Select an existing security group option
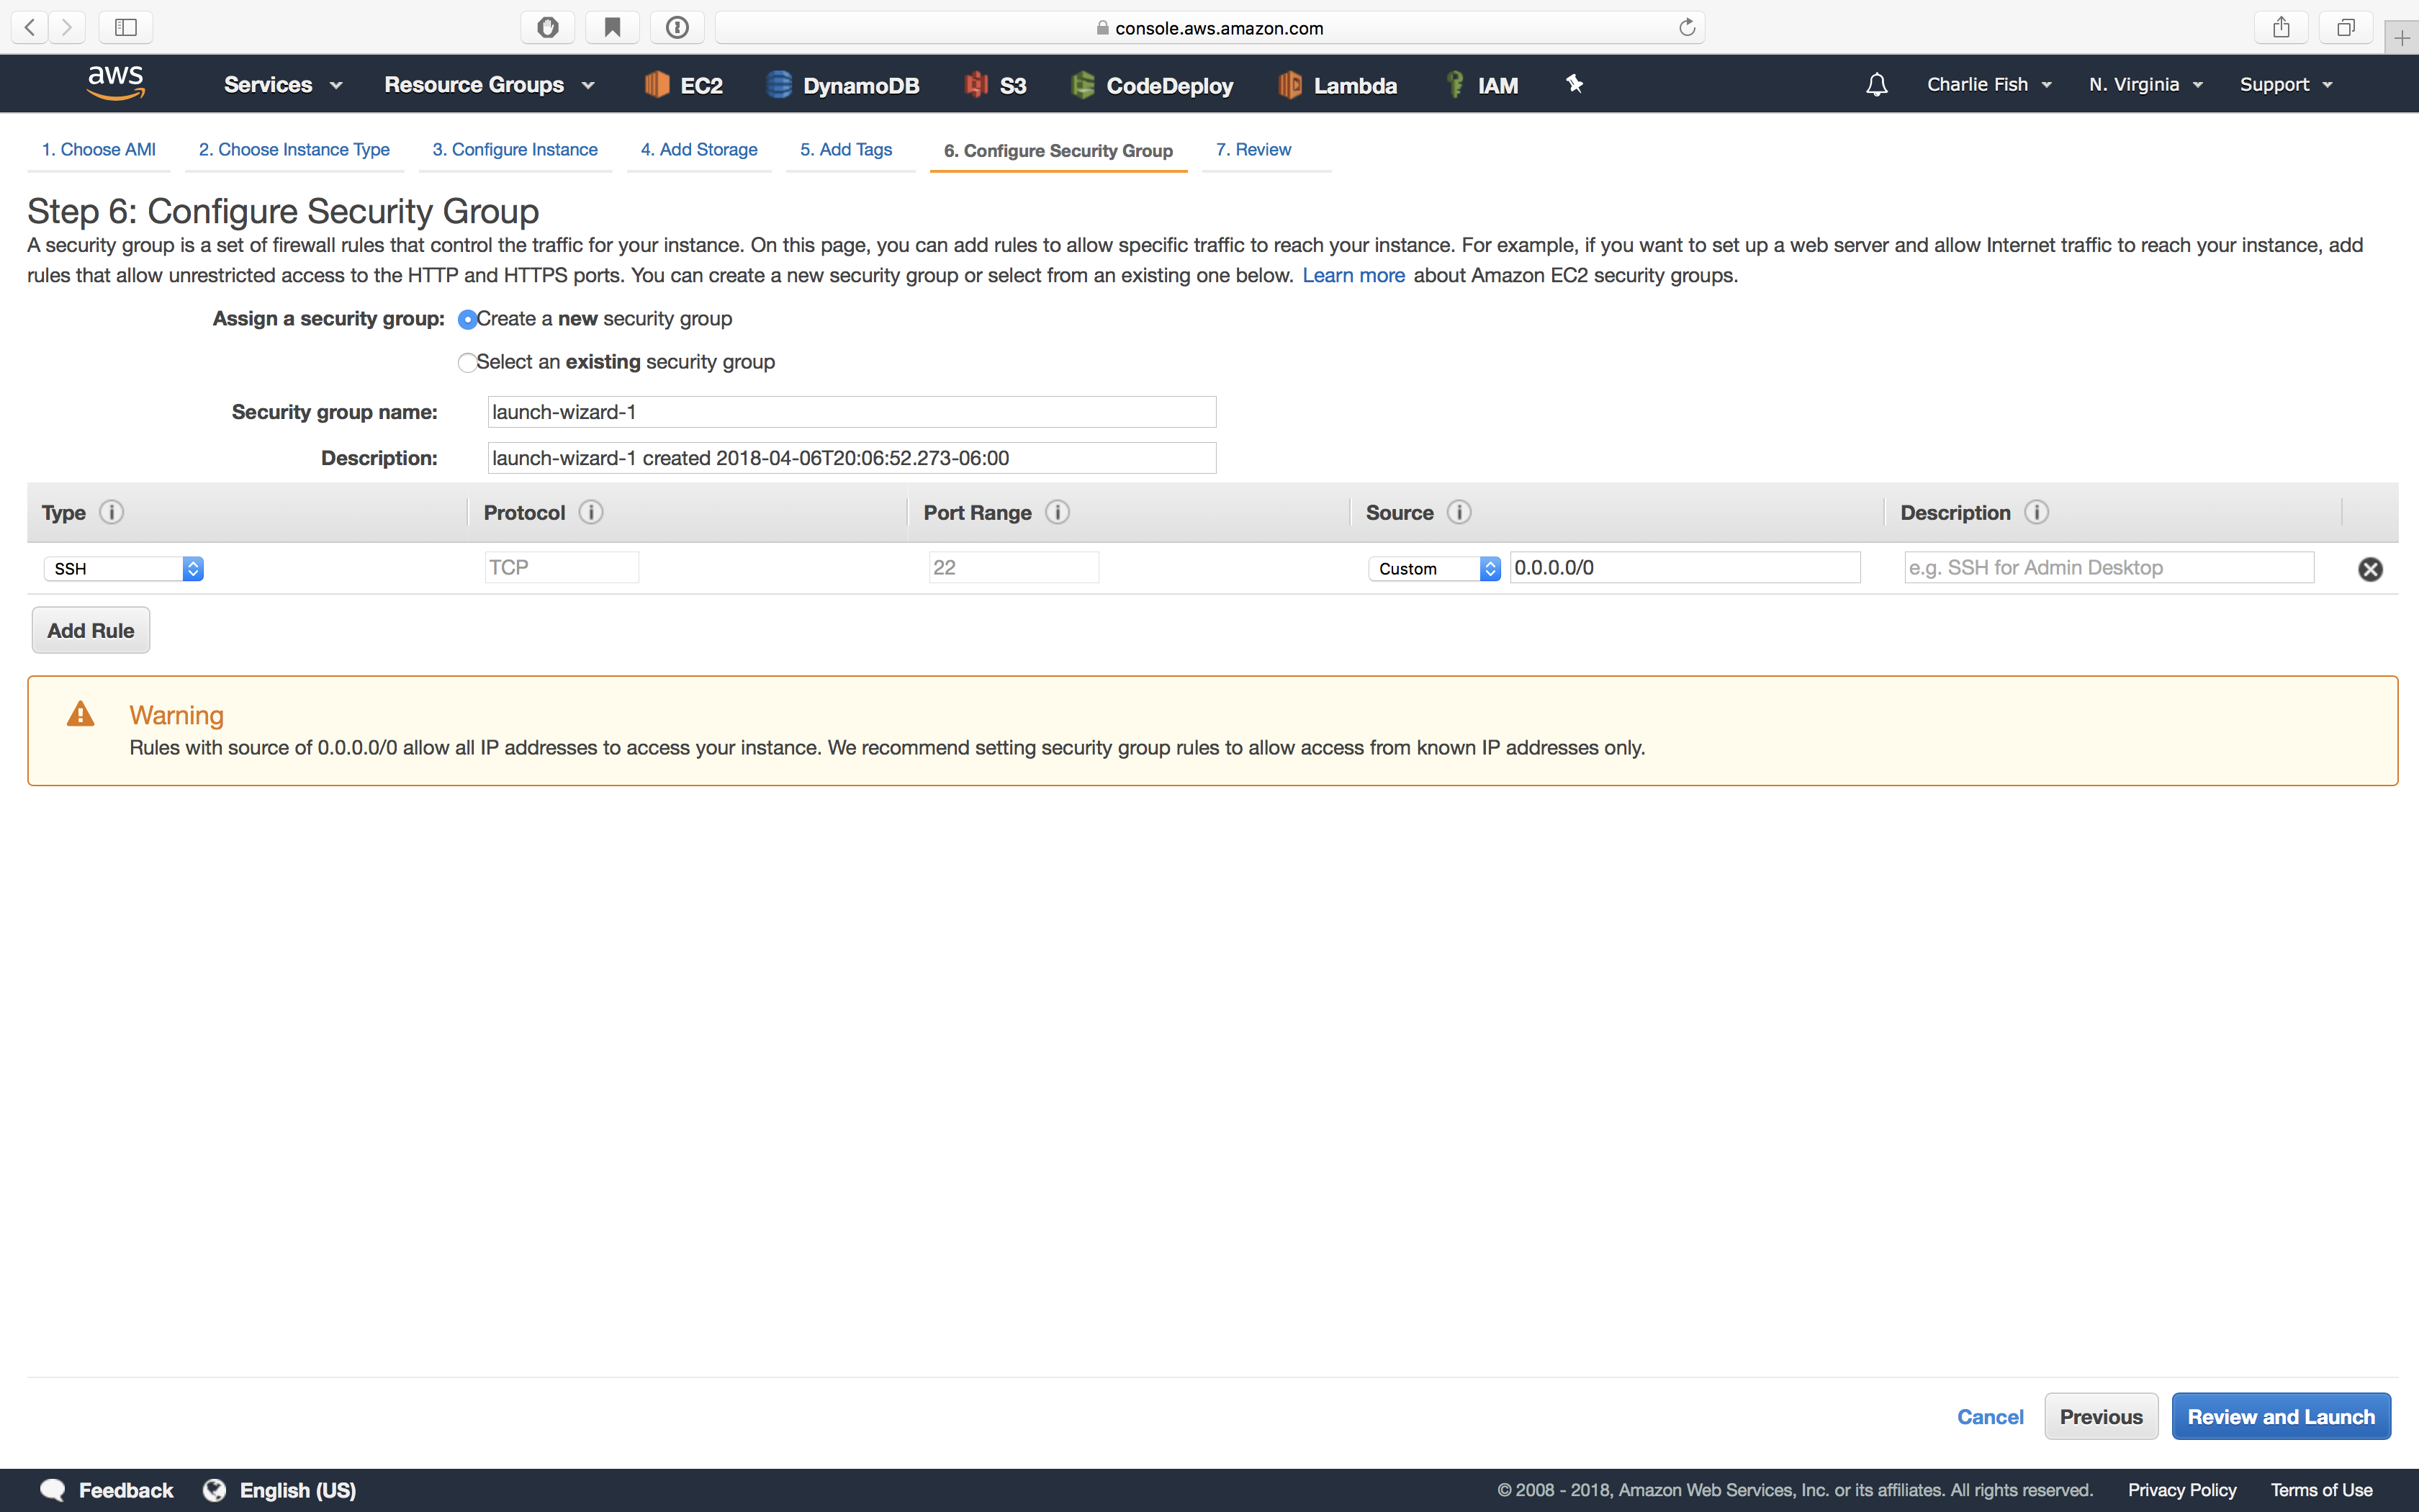Screen dimensions: 2419x1512 [467, 362]
